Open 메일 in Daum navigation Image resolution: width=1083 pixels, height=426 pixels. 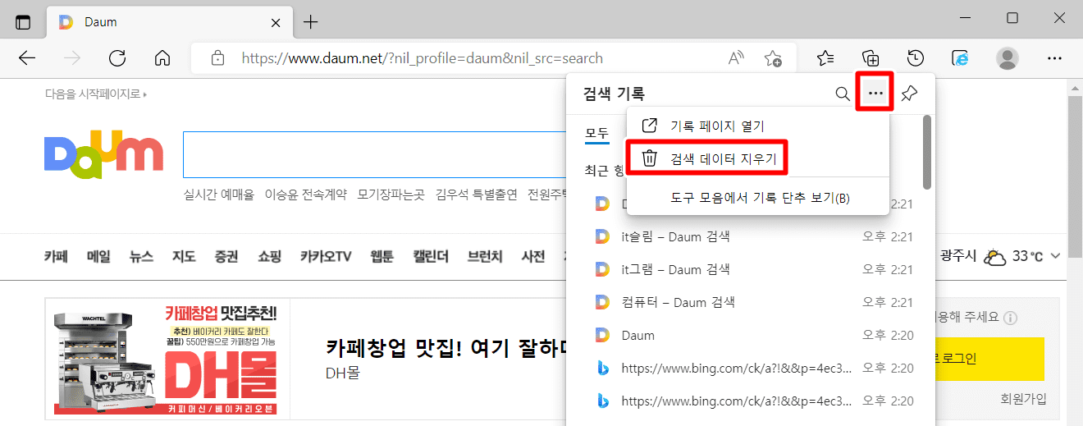tap(98, 257)
